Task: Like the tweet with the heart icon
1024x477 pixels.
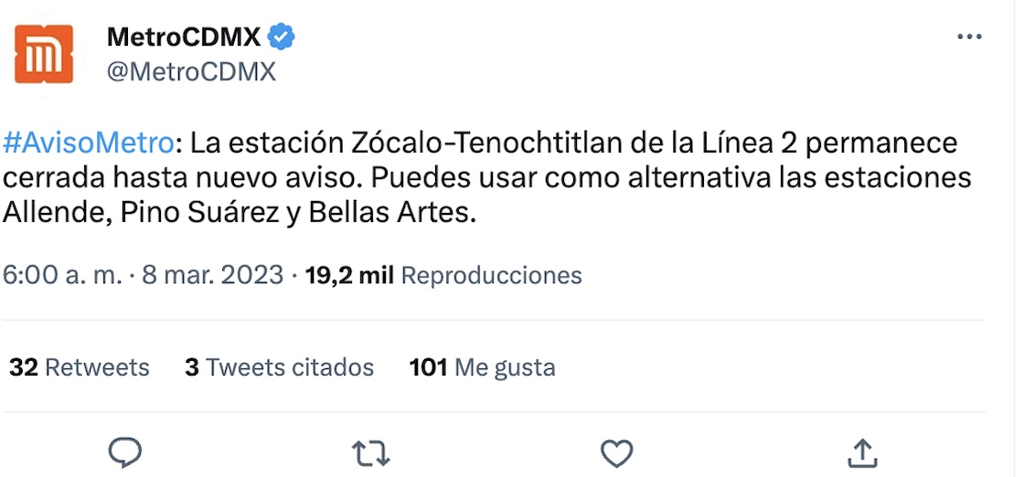Action: click(617, 451)
